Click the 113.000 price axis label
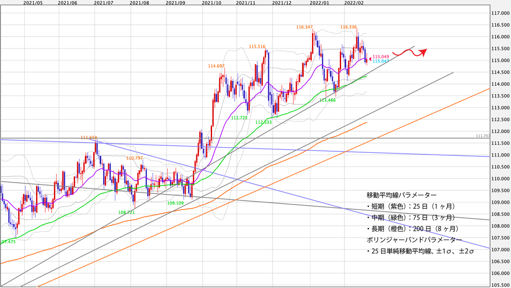 pyautogui.click(x=500, y=108)
